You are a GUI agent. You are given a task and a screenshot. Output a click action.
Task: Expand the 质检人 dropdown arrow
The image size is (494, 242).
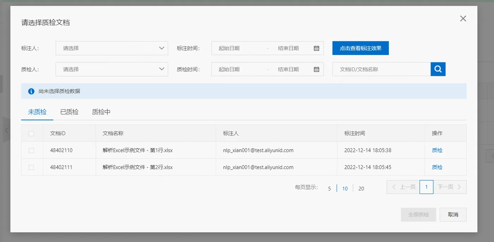click(161, 69)
